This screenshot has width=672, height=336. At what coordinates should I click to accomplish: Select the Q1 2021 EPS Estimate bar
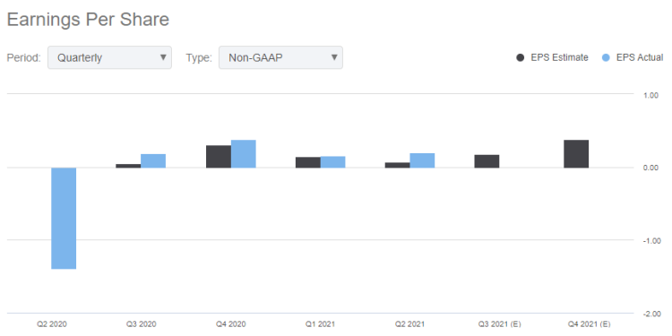[308, 162]
